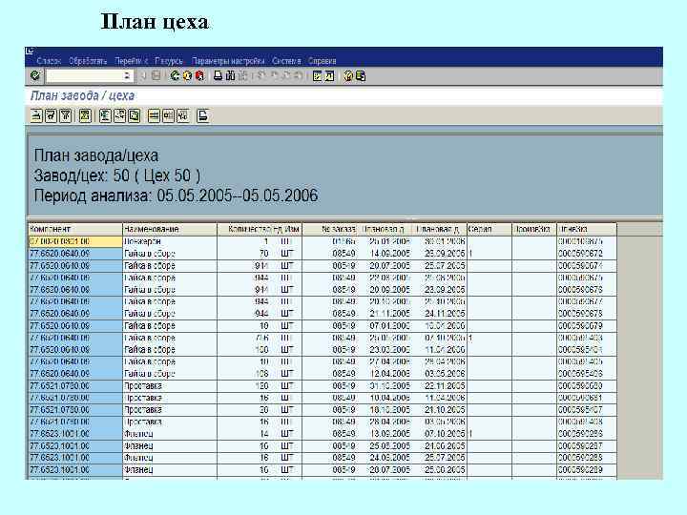Click the red Cancel icon
This screenshot has width=687, height=515.
199,75
